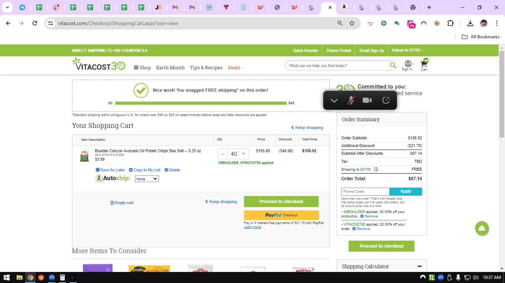Click the Boulder Canyon chips product thumbnail
This screenshot has height=283, width=505.
(84, 155)
